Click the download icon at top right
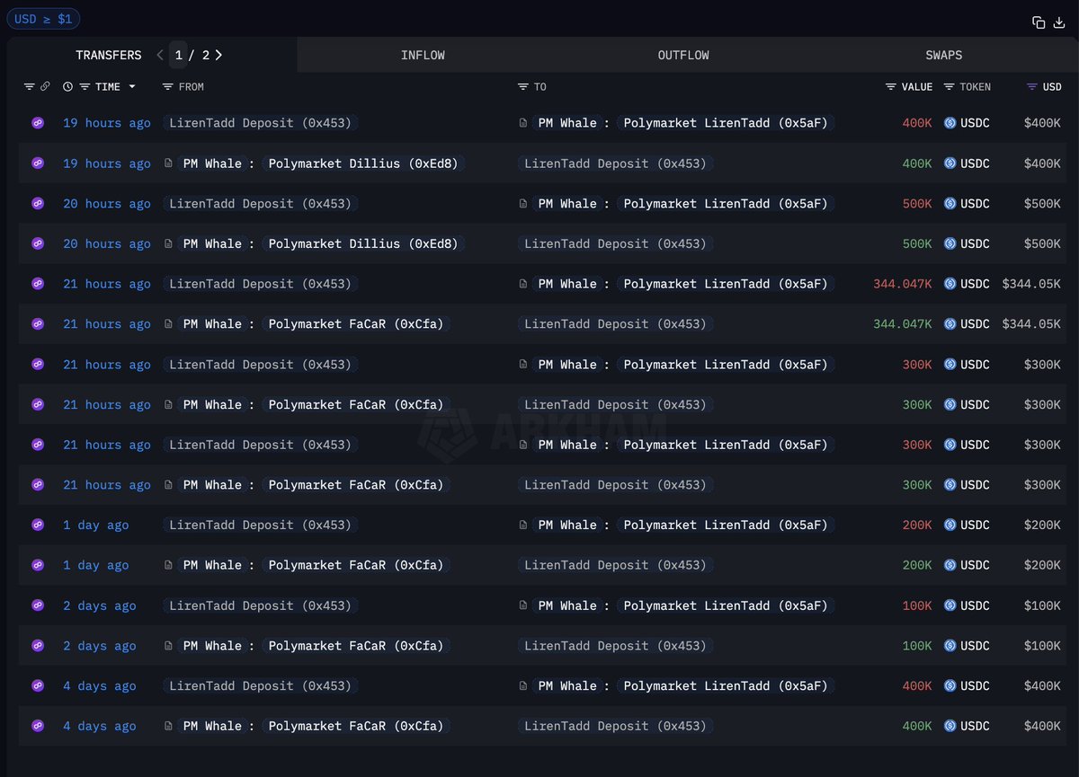The image size is (1079, 777). point(1058,22)
